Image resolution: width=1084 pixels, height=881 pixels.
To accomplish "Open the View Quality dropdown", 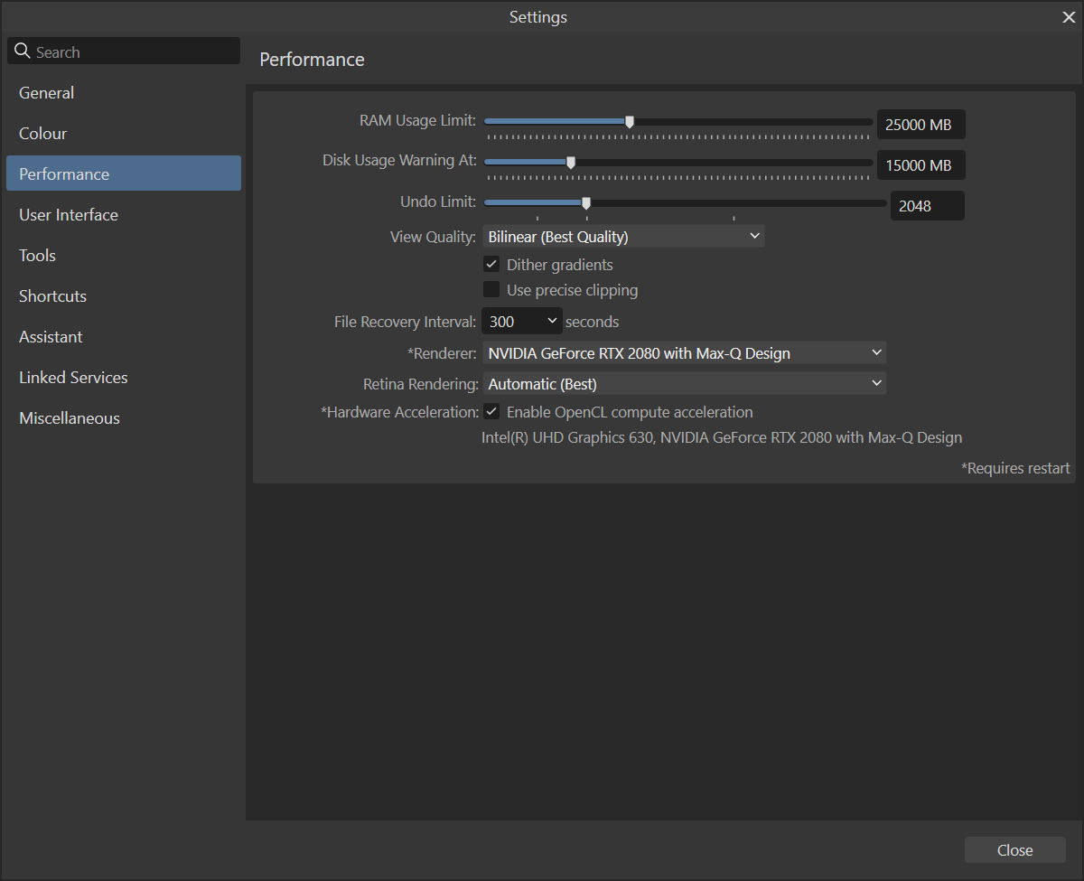I will tap(623, 235).
